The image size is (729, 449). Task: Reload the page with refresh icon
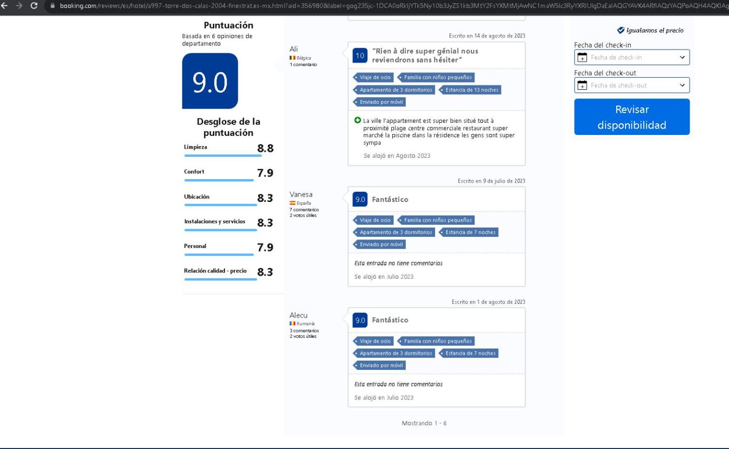click(34, 6)
